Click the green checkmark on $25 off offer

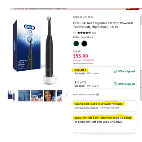(115, 71)
